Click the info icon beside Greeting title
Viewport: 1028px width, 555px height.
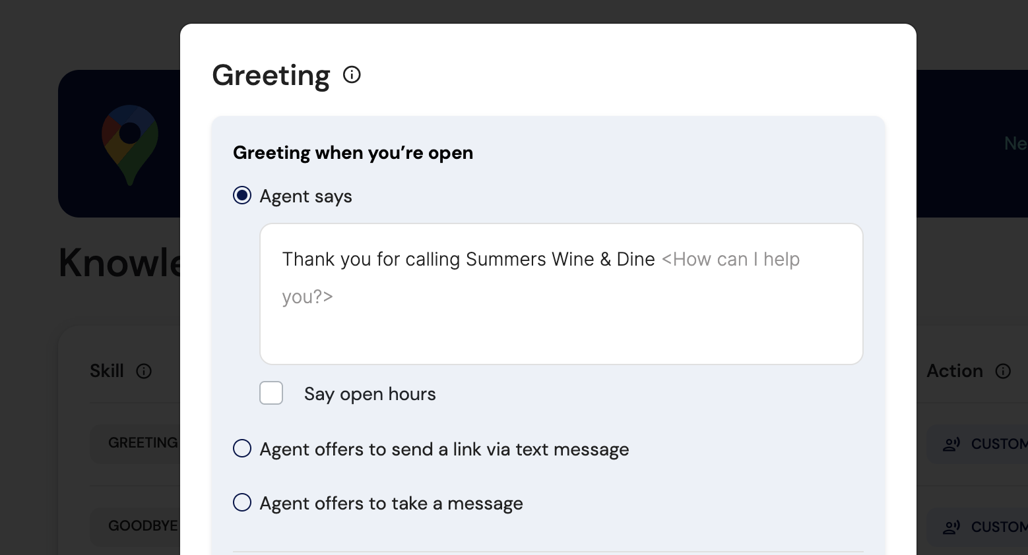pyautogui.click(x=352, y=74)
